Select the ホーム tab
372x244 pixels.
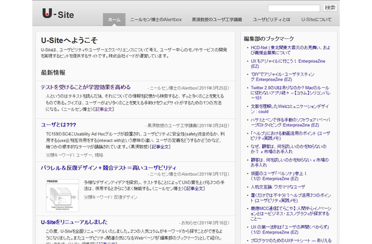pos(114,20)
